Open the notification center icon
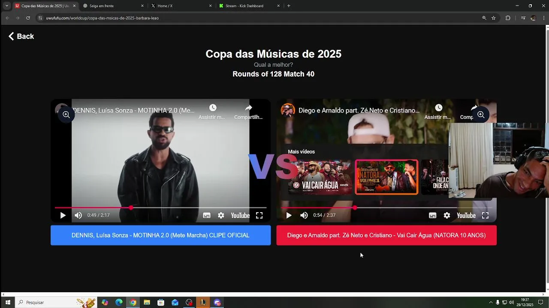The image size is (549, 308). point(541,302)
